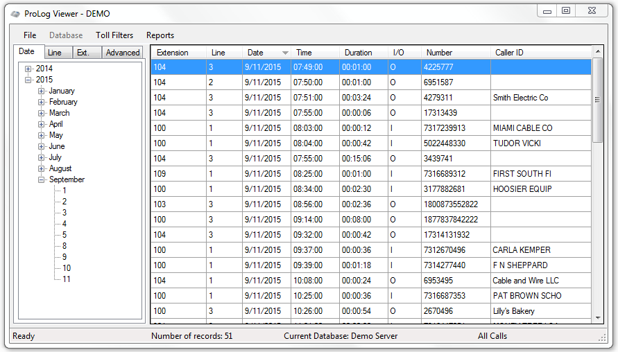Sort by Caller ID column header

click(x=541, y=53)
